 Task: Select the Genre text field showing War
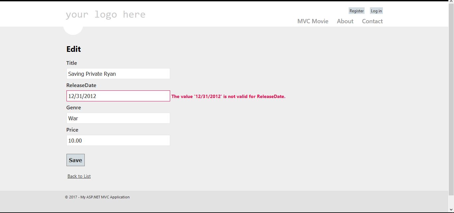pyautogui.click(x=118, y=118)
